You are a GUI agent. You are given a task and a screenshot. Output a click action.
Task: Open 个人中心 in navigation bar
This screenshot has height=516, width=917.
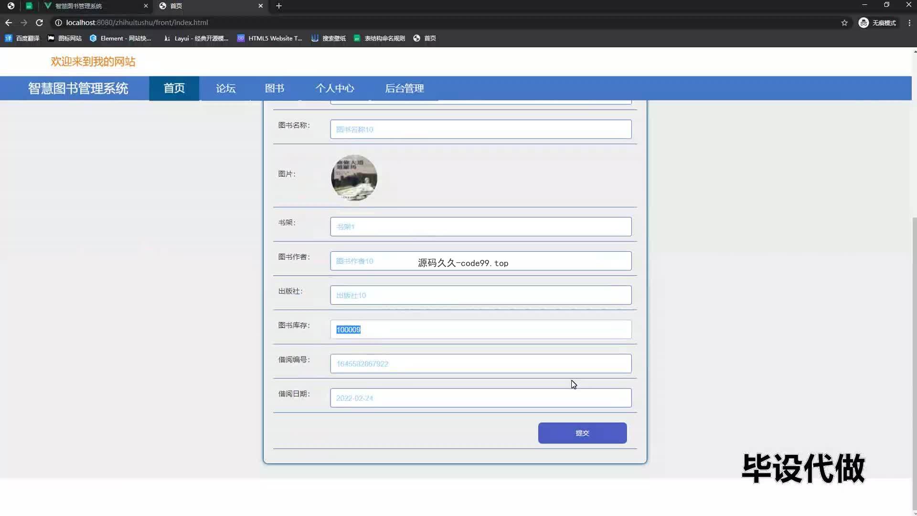pyautogui.click(x=334, y=88)
